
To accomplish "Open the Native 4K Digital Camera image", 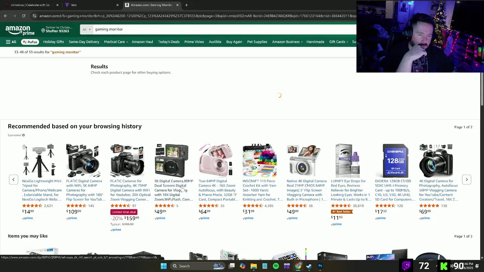I will click(304, 161).
